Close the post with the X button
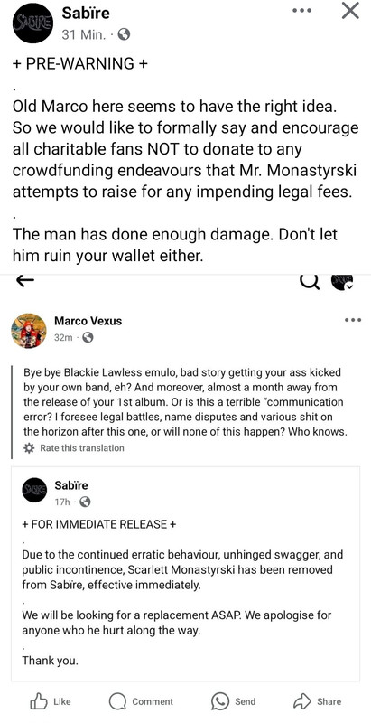This screenshot has width=371, height=723. (x=351, y=11)
